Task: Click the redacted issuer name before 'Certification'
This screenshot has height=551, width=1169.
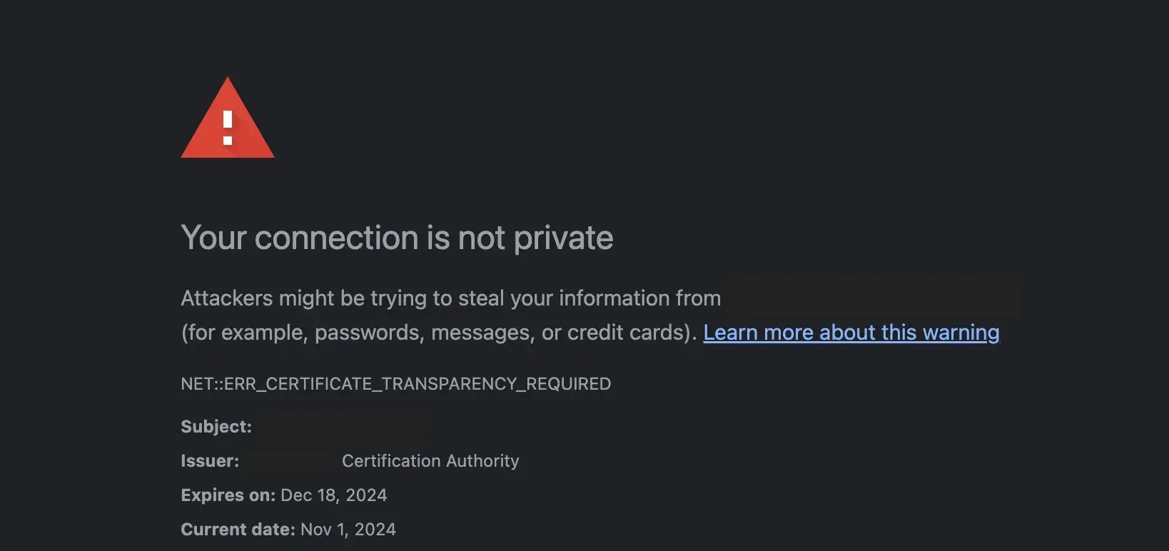Action: [291, 461]
